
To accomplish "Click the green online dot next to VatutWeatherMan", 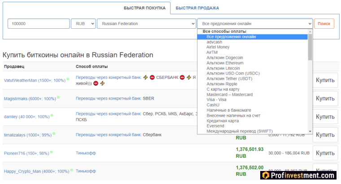I will (x=68, y=79).
